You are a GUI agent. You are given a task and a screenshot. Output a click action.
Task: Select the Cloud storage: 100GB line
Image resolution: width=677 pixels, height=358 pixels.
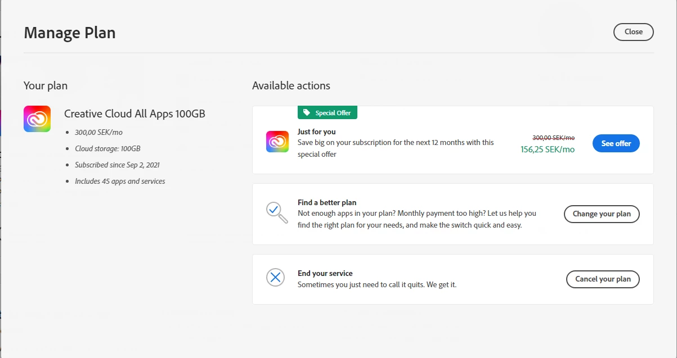click(x=107, y=149)
